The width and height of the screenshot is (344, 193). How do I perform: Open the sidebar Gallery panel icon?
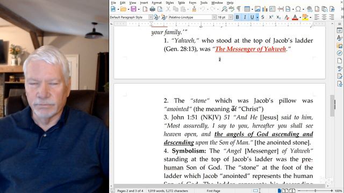tap(340, 46)
